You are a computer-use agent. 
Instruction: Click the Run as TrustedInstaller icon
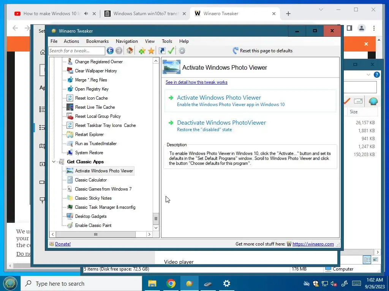[70, 144]
